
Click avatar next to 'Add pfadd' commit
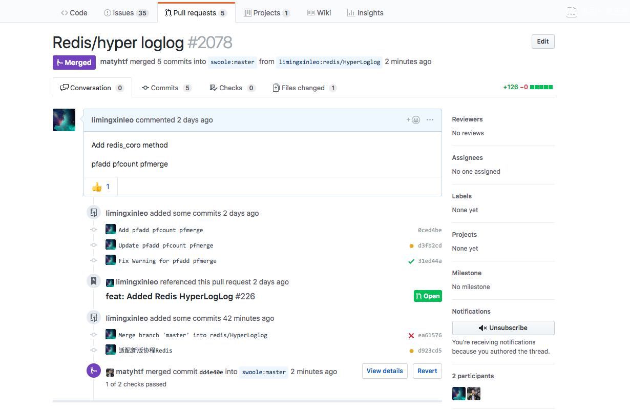(111, 229)
